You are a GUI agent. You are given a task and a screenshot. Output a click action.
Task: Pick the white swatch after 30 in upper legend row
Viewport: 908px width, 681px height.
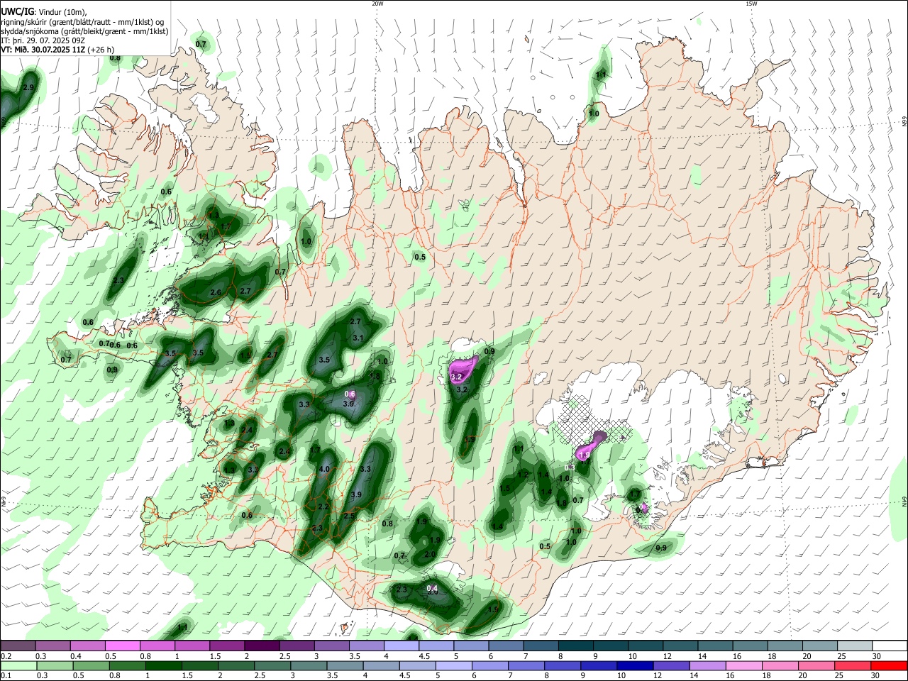[890, 646]
